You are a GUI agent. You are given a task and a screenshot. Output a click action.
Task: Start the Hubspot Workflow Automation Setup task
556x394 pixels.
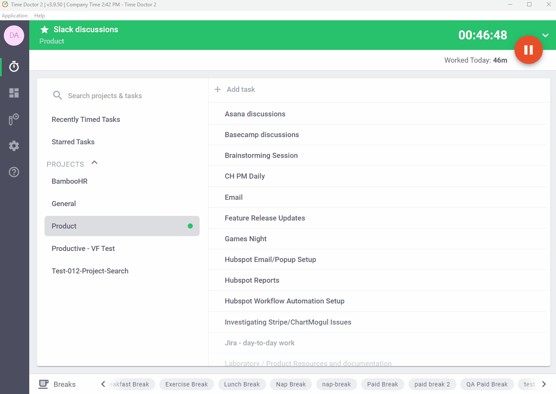tap(377, 301)
